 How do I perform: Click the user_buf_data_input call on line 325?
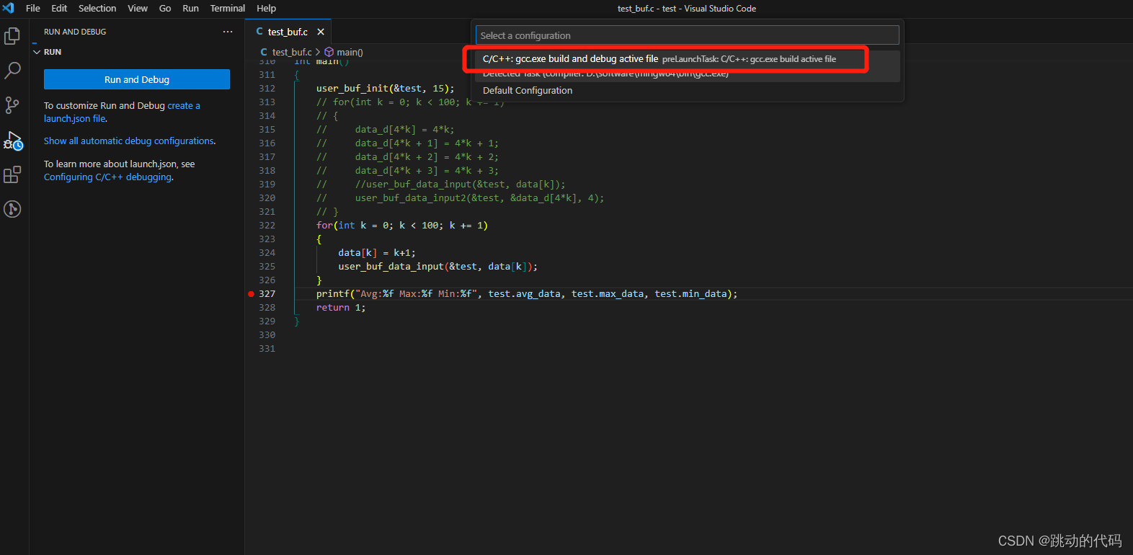point(438,266)
